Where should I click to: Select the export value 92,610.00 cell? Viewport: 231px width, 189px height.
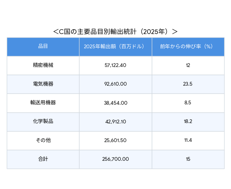115,84
